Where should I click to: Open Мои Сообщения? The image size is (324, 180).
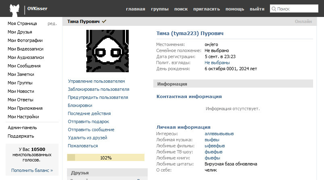tap(24, 66)
